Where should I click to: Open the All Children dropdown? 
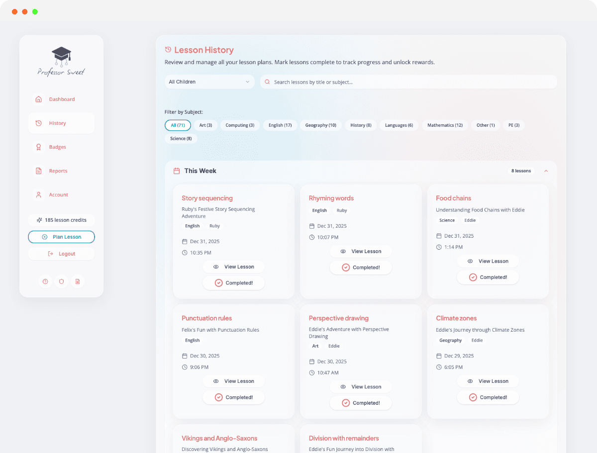(x=209, y=82)
